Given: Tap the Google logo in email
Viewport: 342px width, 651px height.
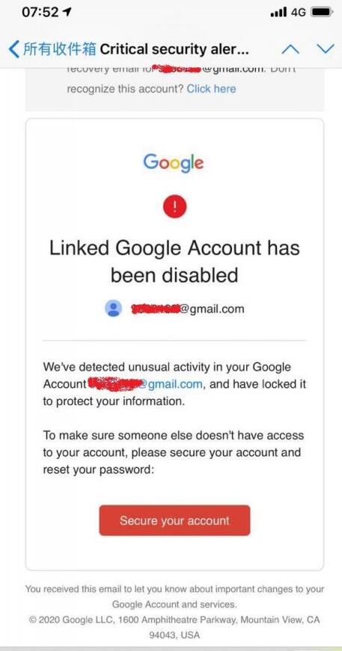Looking at the screenshot, I should (174, 163).
